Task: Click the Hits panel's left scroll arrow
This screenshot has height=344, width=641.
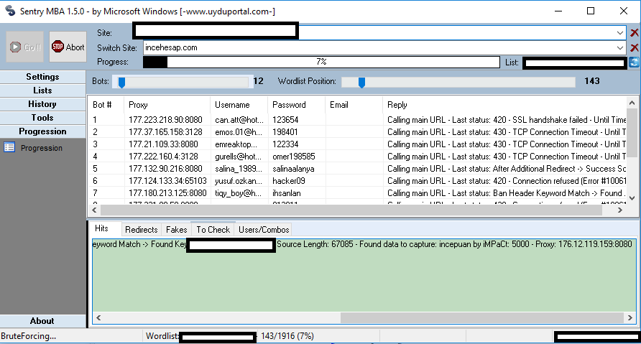Action: (x=98, y=317)
